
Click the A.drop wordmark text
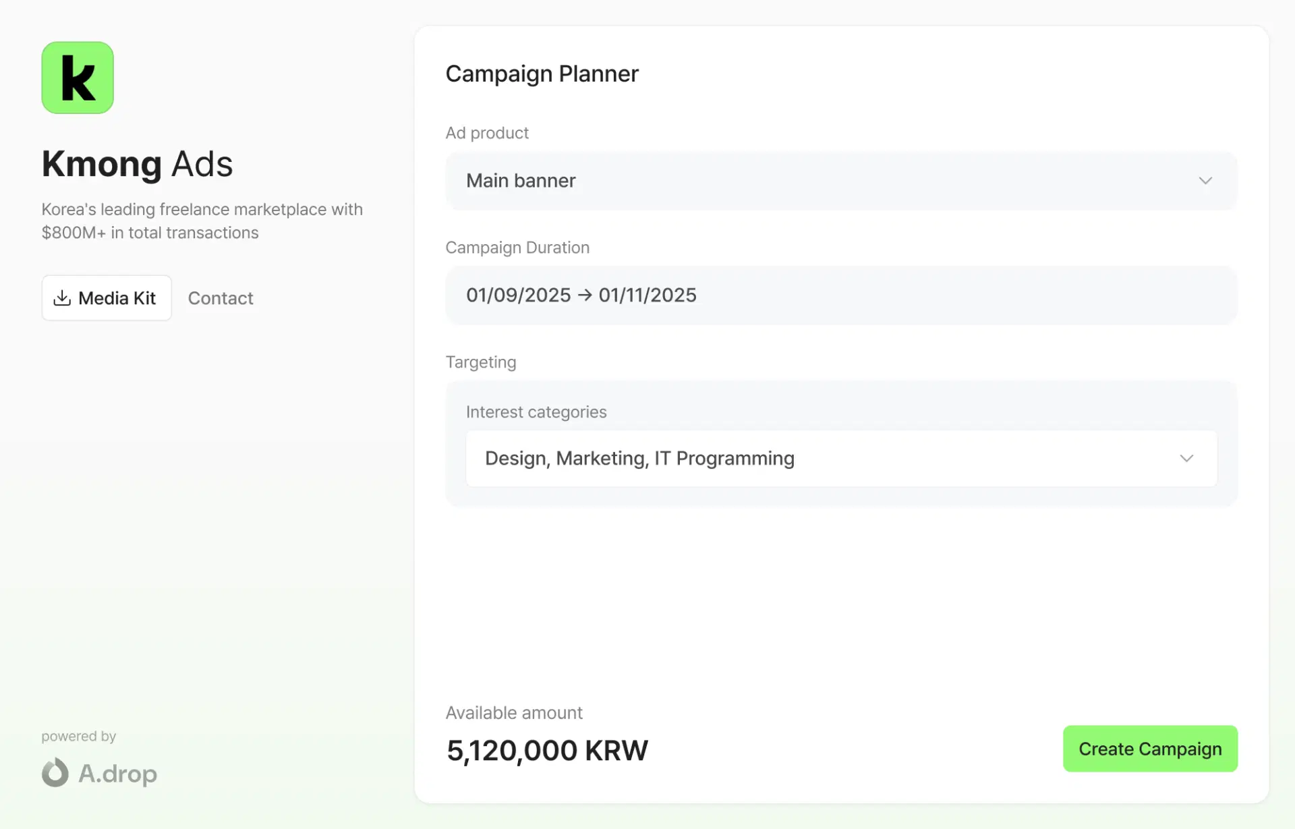(118, 774)
